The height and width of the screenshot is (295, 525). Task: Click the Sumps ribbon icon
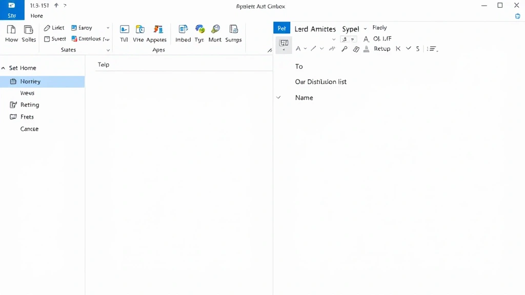pos(233,30)
